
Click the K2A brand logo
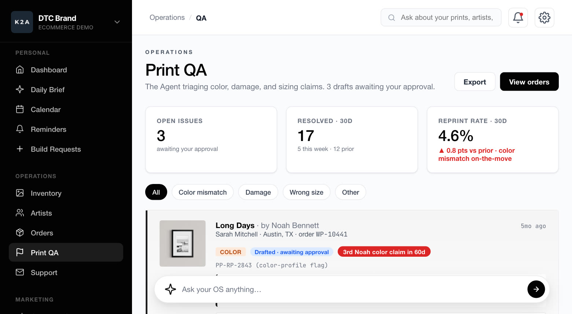[x=22, y=22]
